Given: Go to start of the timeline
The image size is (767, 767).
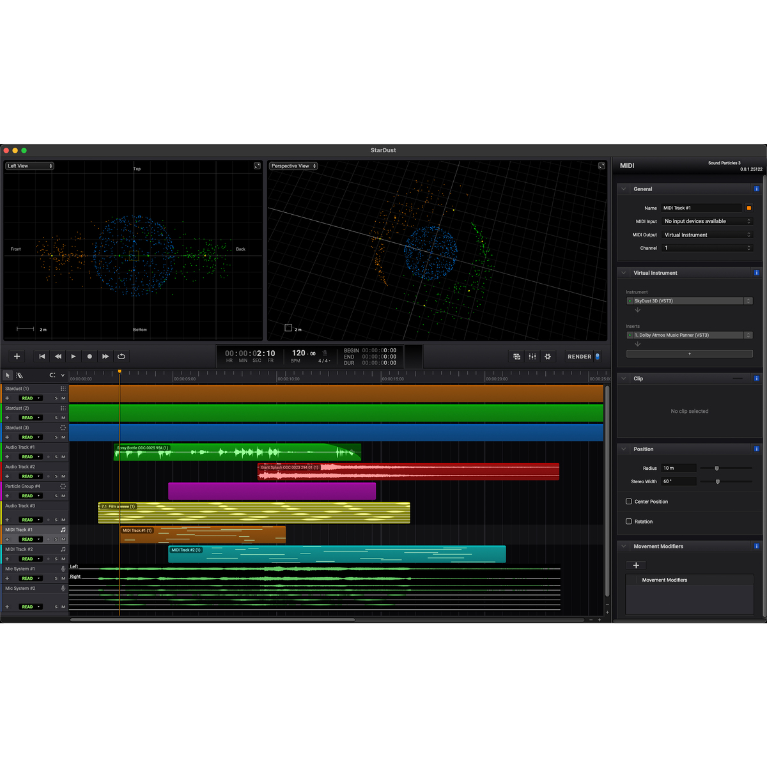Looking at the screenshot, I should (42, 357).
